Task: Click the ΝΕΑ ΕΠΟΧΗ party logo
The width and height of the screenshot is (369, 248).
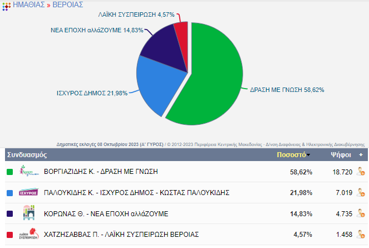Action: pos(28,213)
